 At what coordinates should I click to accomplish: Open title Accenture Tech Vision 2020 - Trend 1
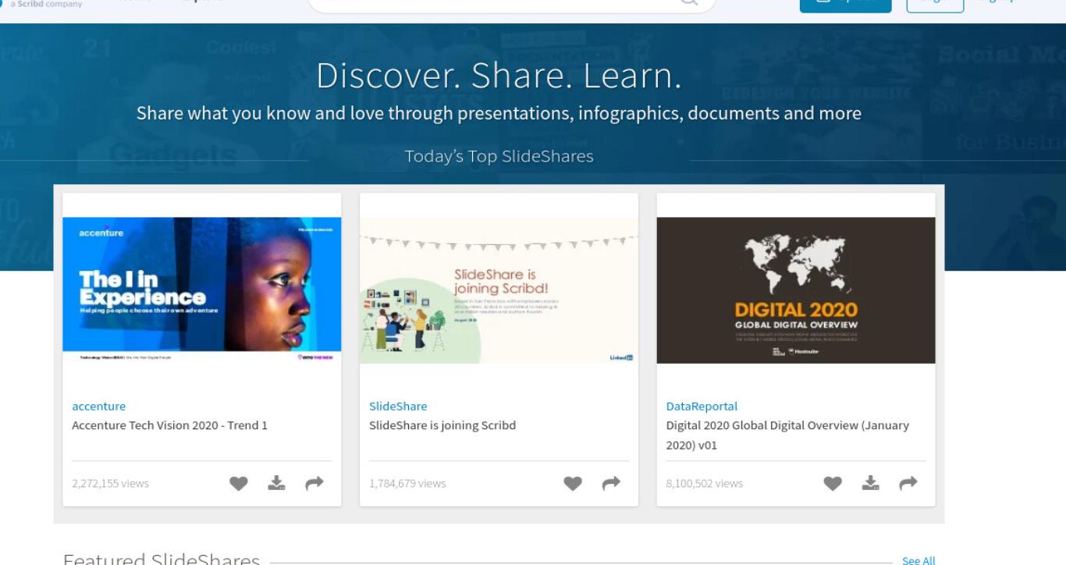(x=169, y=425)
